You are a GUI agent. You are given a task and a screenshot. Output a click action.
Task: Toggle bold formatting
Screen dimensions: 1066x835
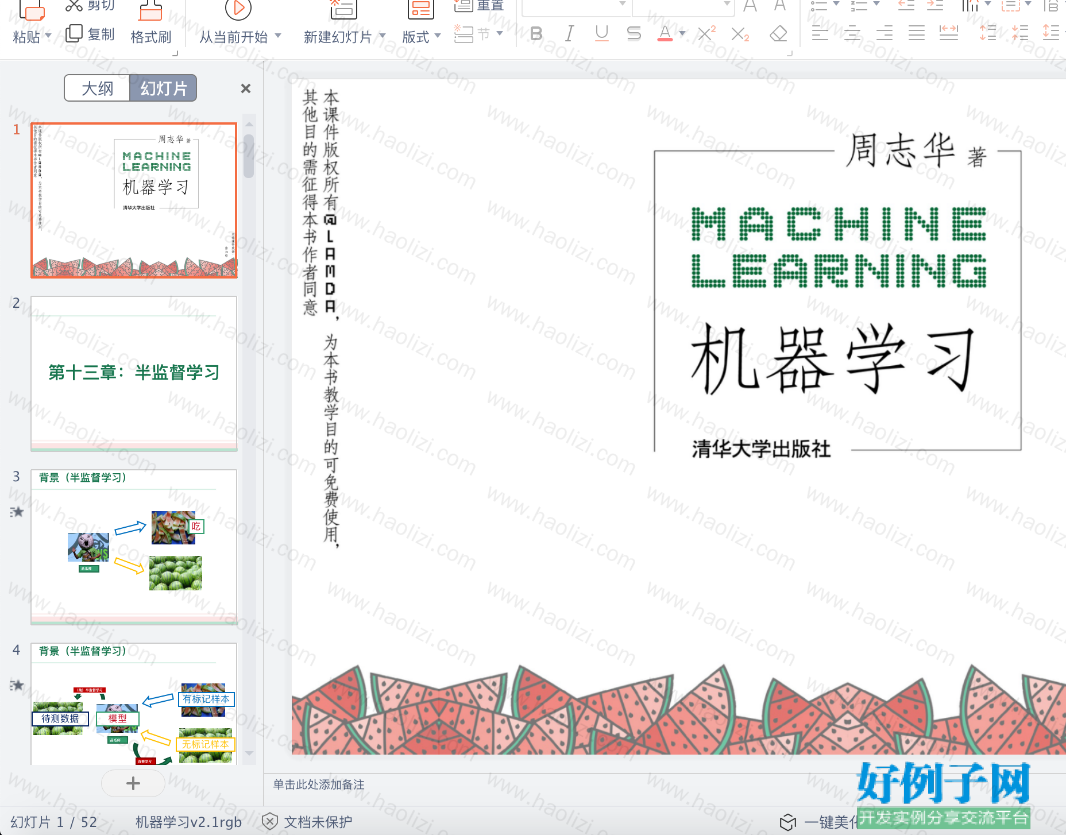pos(536,34)
